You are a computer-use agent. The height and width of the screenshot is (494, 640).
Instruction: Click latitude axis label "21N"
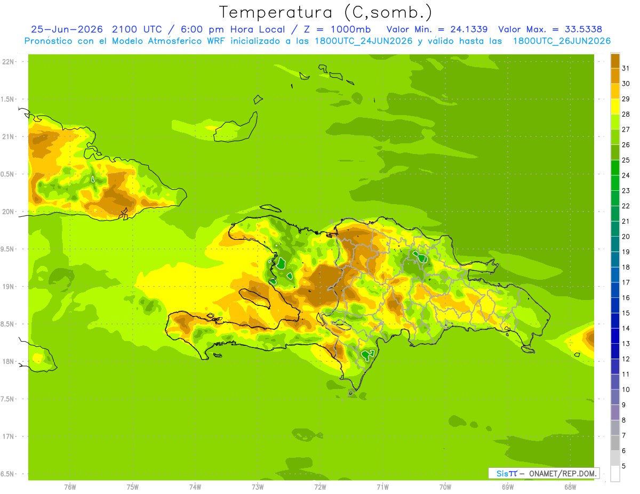click(8, 136)
